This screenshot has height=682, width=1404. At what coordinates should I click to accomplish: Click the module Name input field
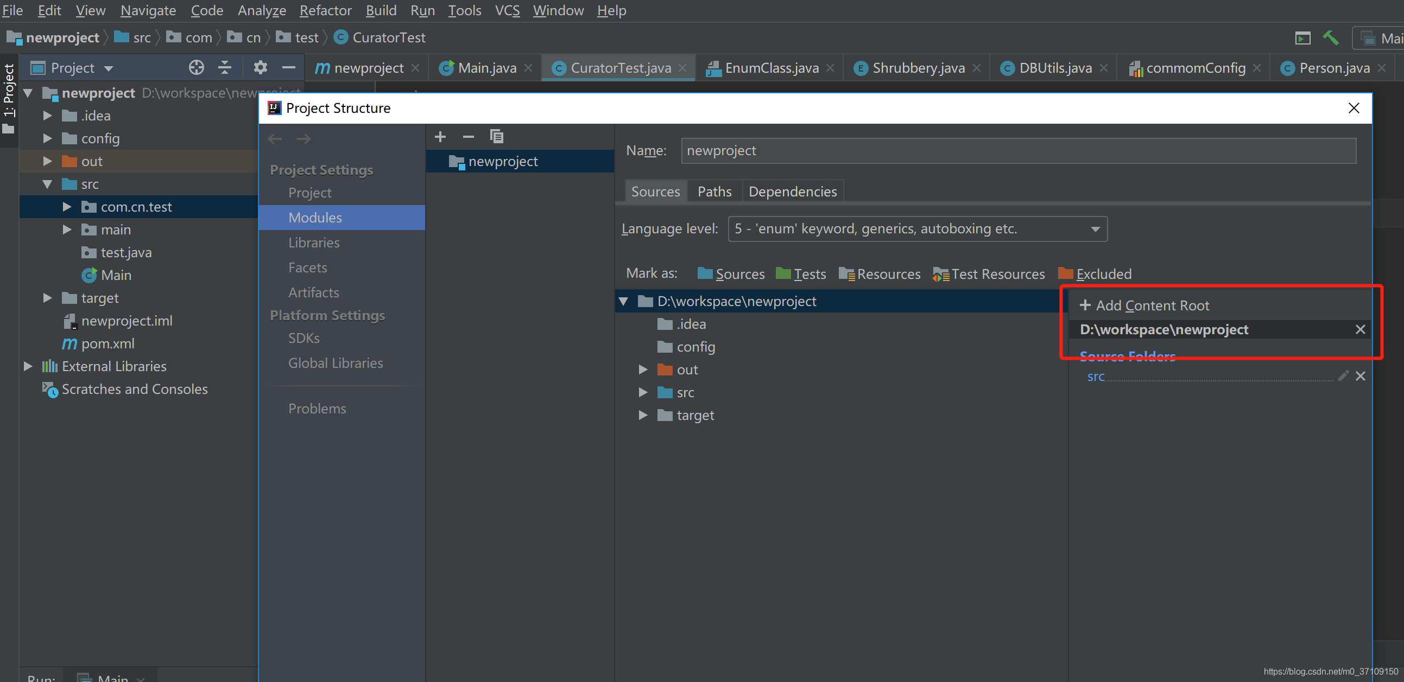click(1017, 151)
